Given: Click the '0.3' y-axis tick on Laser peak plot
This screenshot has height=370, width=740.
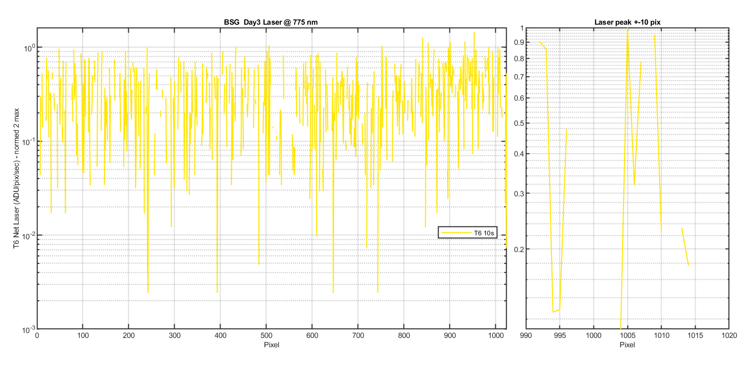Looking at the screenshot, I should click(518, 193).
